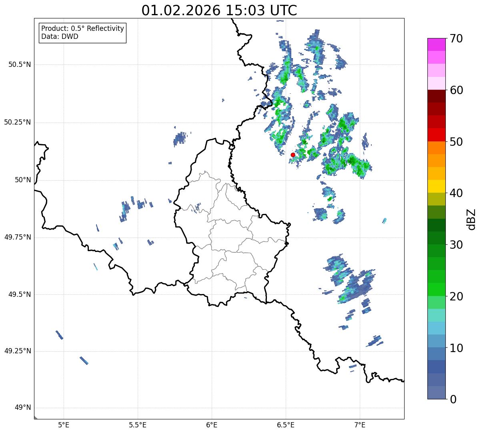Click the 10 colorbar tick label
Viewport: 481px width, 433px height.
(x=456, y=348)
